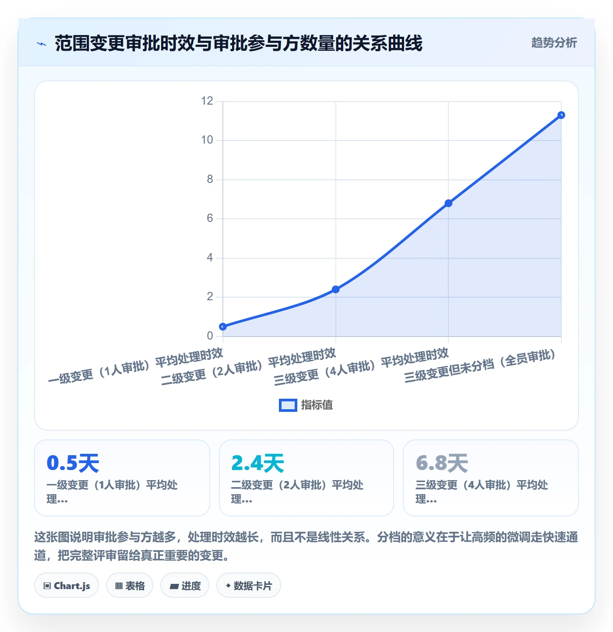Click the 表格 tag chip
The height and width of the screenshot is (632, 613).
point(130,586)
